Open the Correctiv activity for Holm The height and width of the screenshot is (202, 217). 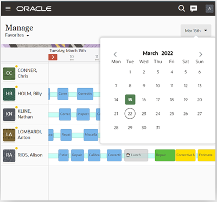(x=85, y=94)
